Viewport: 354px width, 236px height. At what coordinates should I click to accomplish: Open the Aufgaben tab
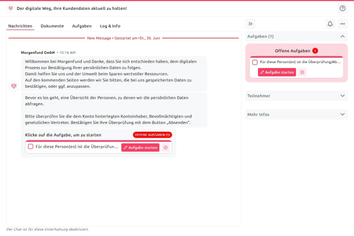82,26
